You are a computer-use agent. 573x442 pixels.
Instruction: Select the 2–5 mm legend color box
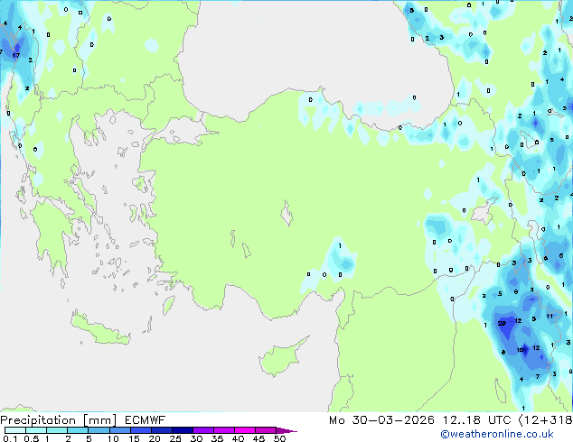pyautogui.click(x=78, y=430)
